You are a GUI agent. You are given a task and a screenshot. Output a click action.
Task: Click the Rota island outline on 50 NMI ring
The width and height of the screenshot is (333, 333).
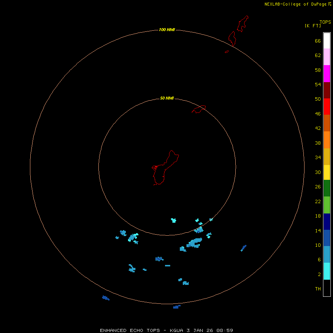tap(199, 109)
